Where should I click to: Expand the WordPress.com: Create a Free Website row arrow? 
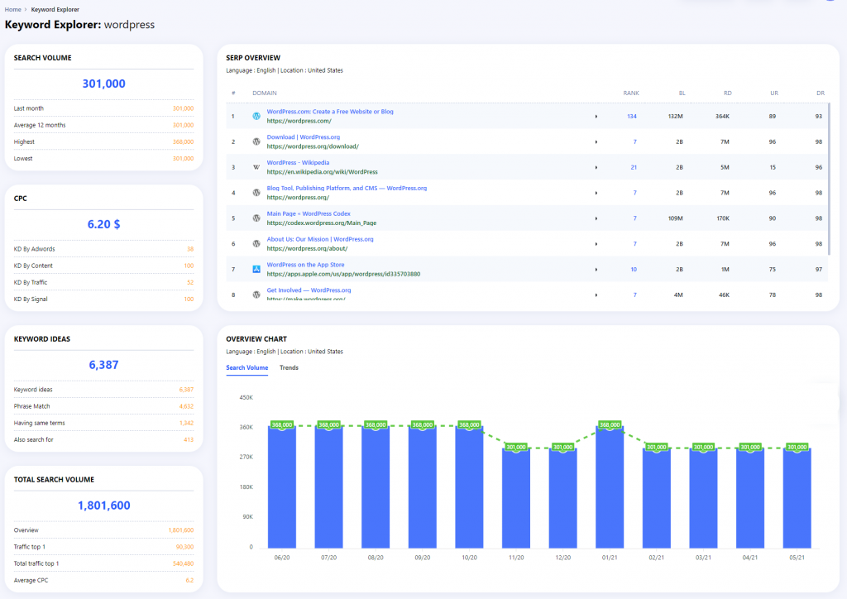pos(596,117)
